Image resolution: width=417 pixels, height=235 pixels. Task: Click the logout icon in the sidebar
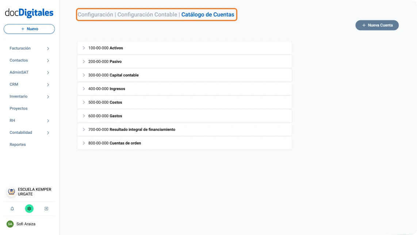coord(46,208)
